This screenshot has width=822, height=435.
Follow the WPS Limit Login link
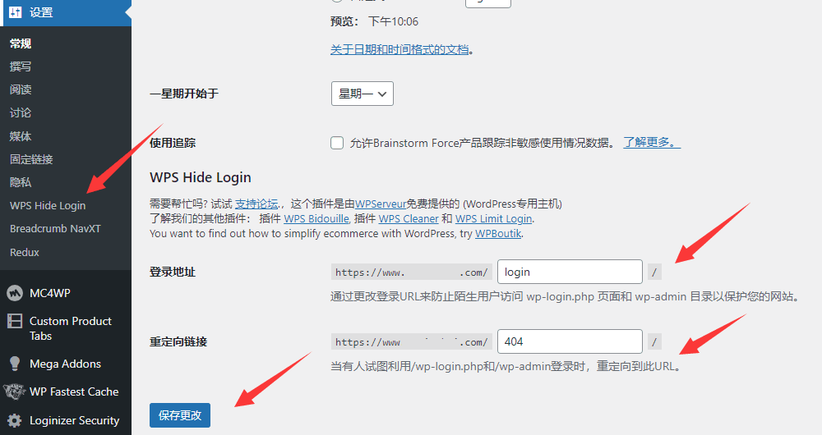[x=493, y=219]
